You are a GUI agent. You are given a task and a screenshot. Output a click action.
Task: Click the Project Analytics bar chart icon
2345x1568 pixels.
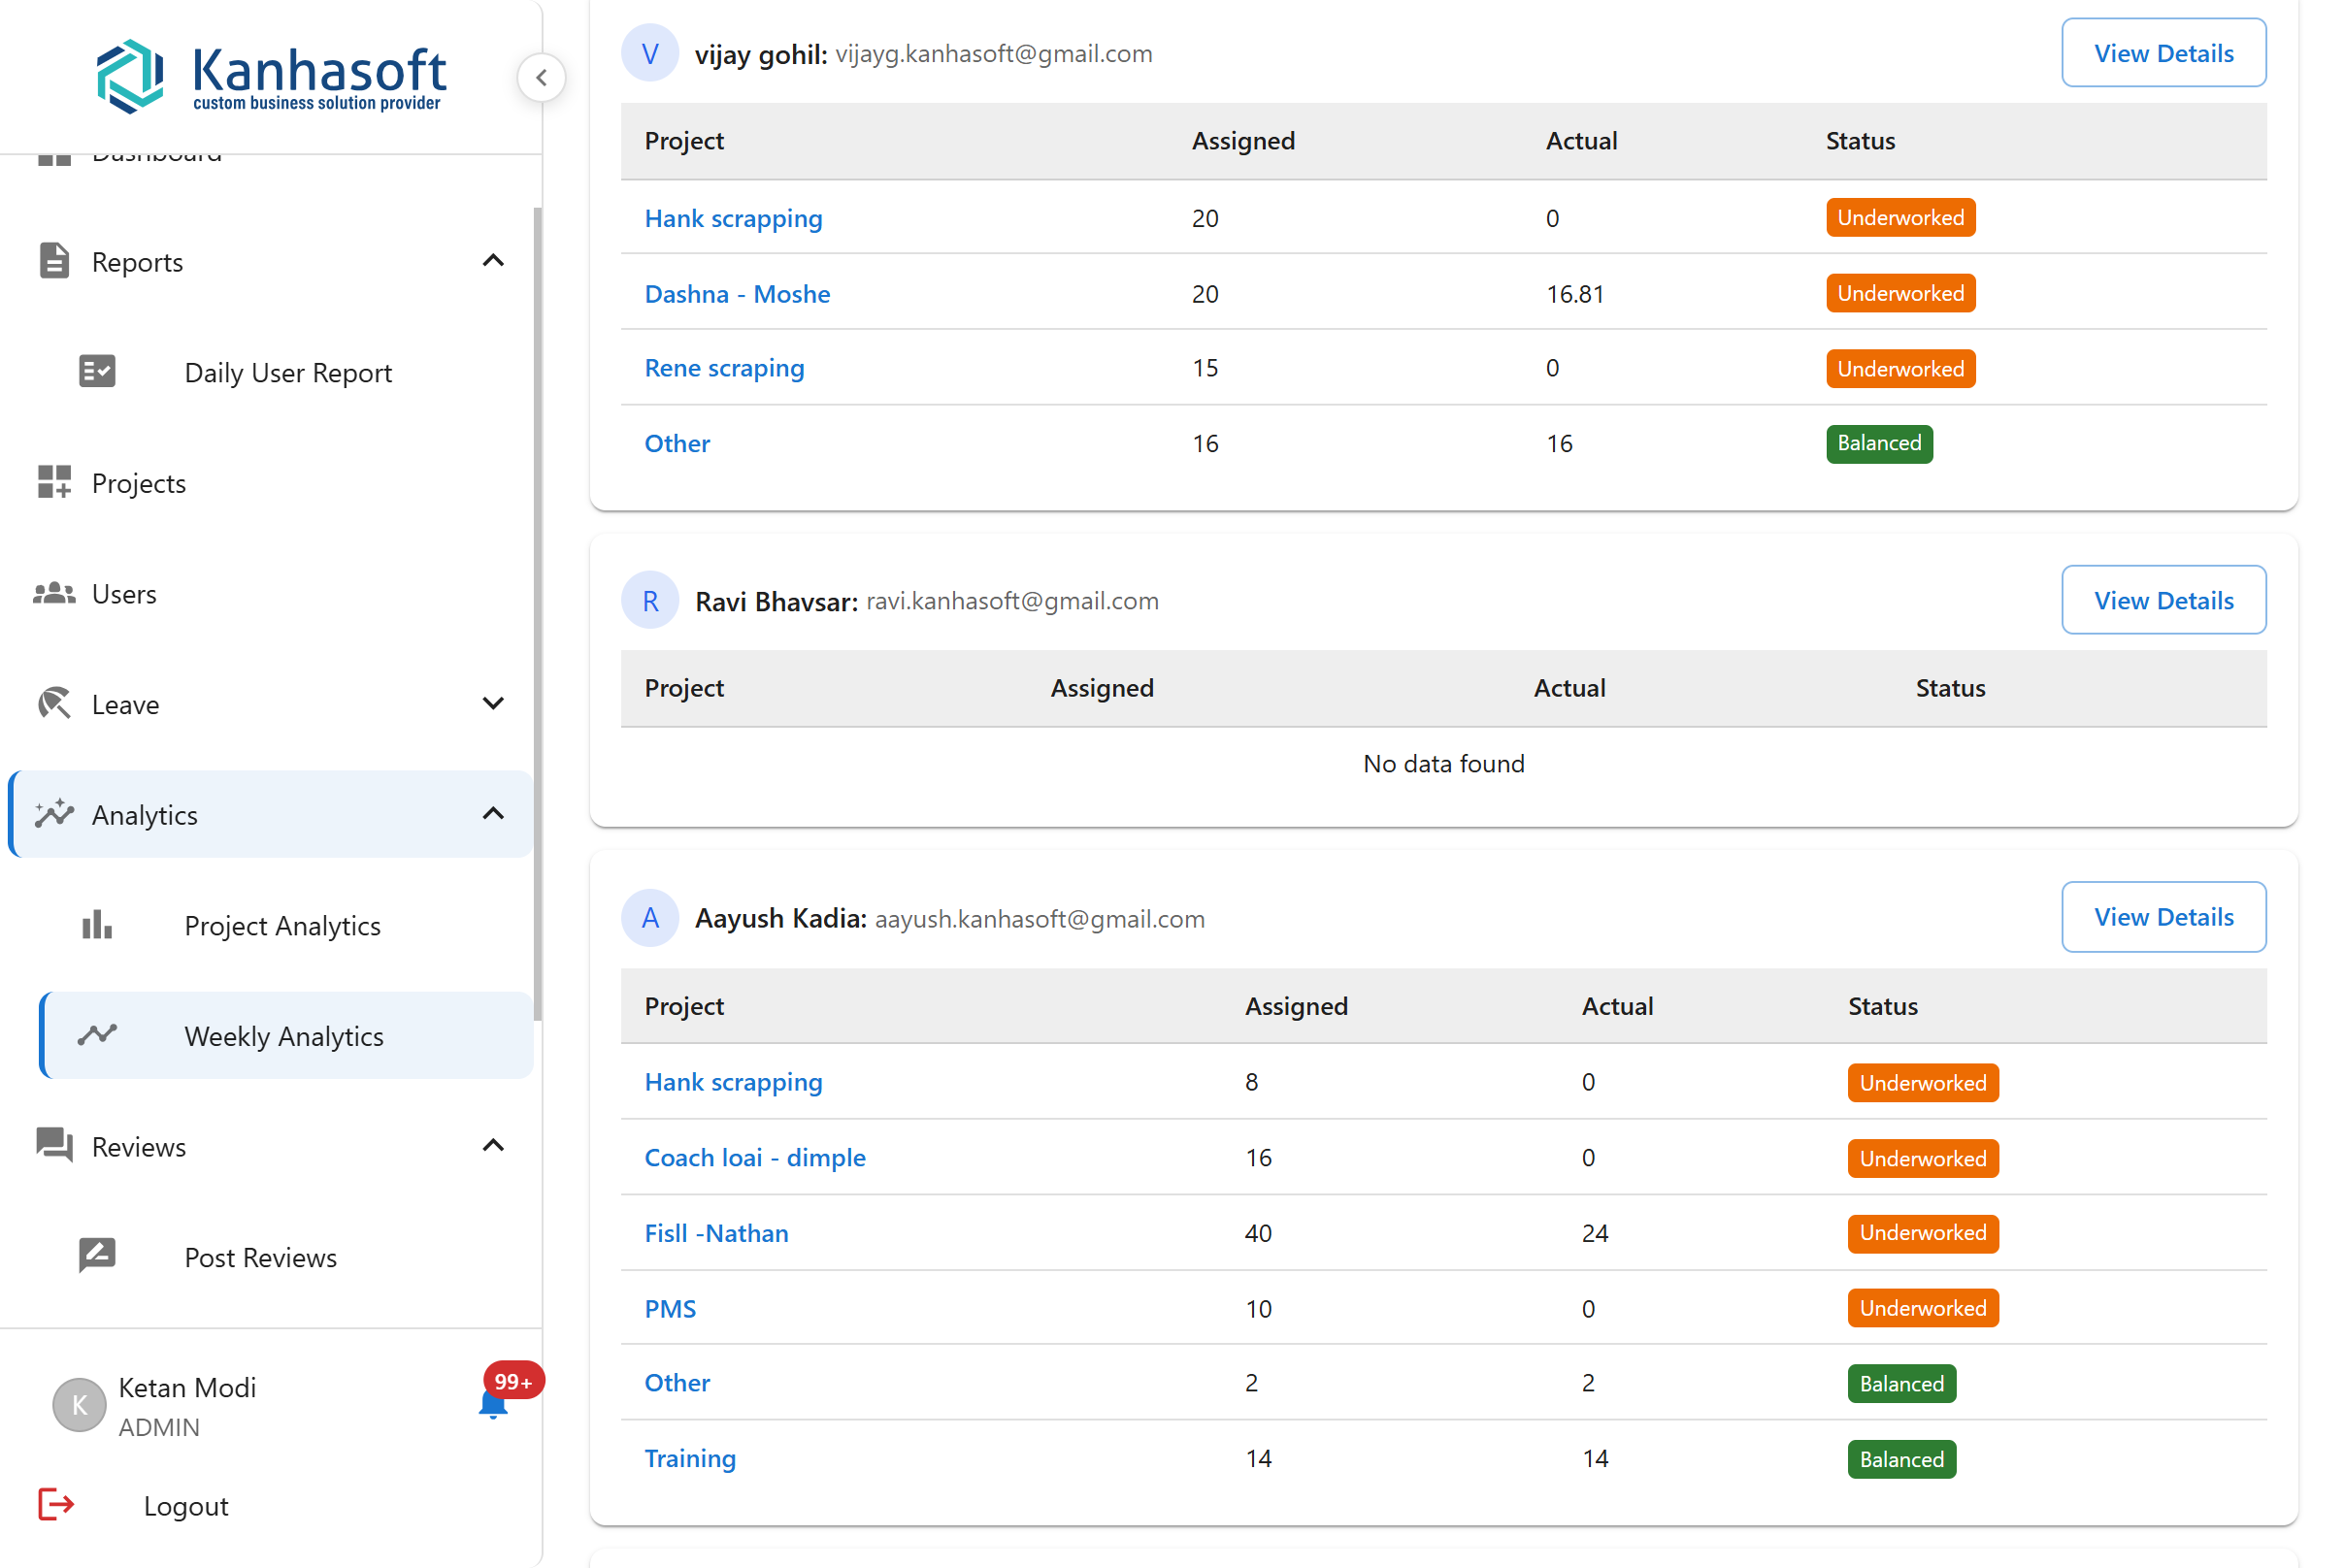(x=97, y=925)
